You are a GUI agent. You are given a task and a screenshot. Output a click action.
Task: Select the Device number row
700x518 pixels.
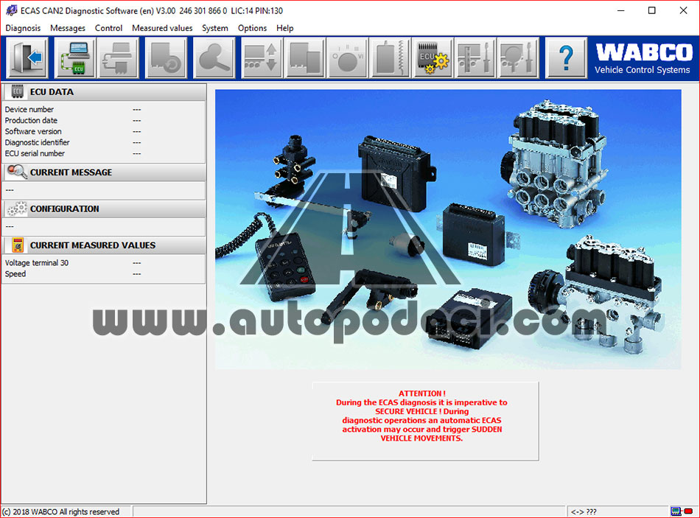coord(104,109)
